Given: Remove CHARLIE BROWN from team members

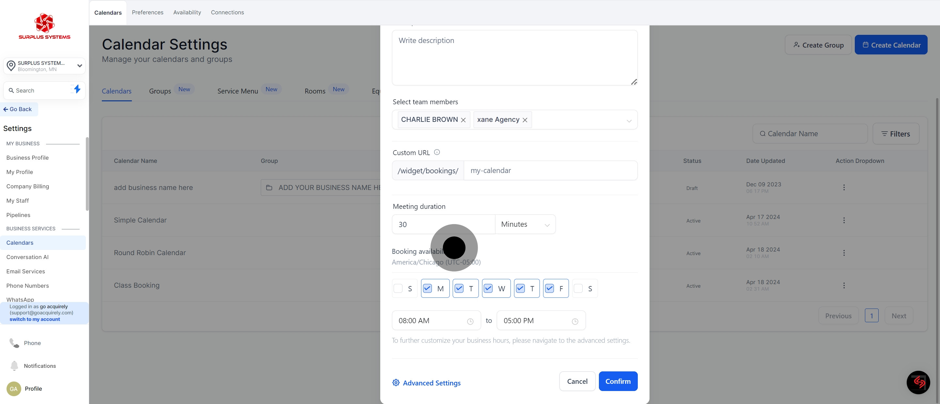Looking at the screenshot, I should pyautogui.click(x=463, y=120).
